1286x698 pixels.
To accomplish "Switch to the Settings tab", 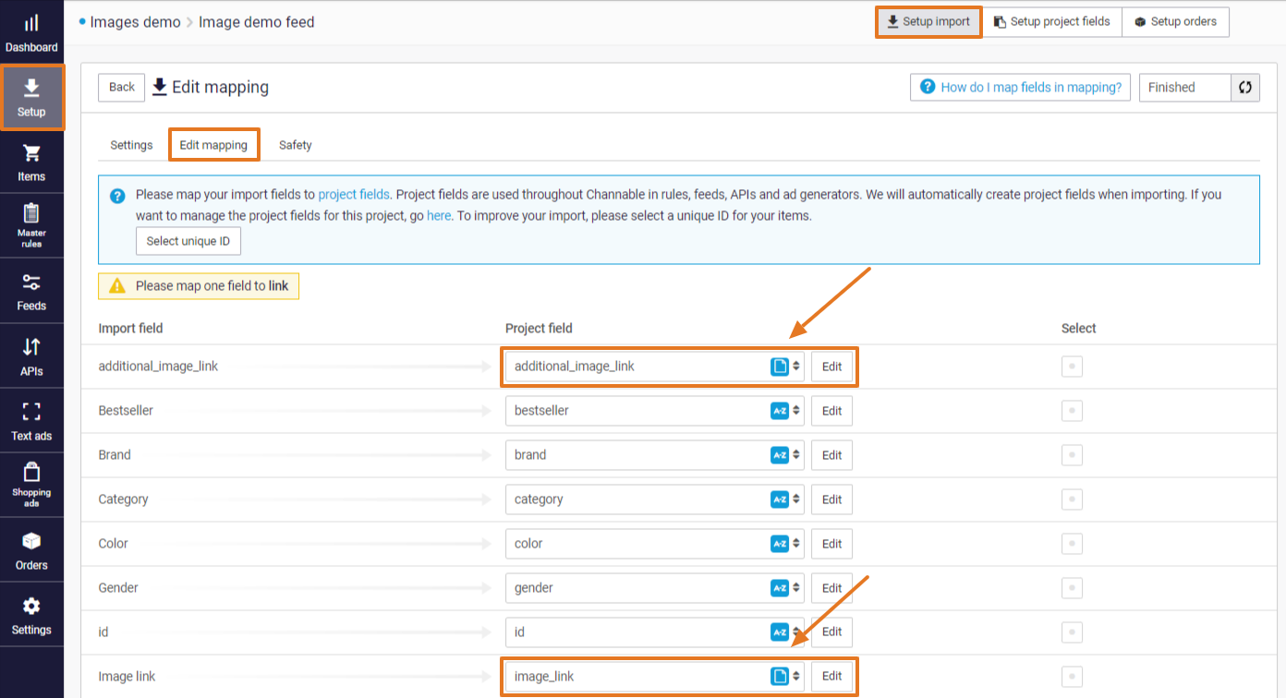I will click(130, 145).
